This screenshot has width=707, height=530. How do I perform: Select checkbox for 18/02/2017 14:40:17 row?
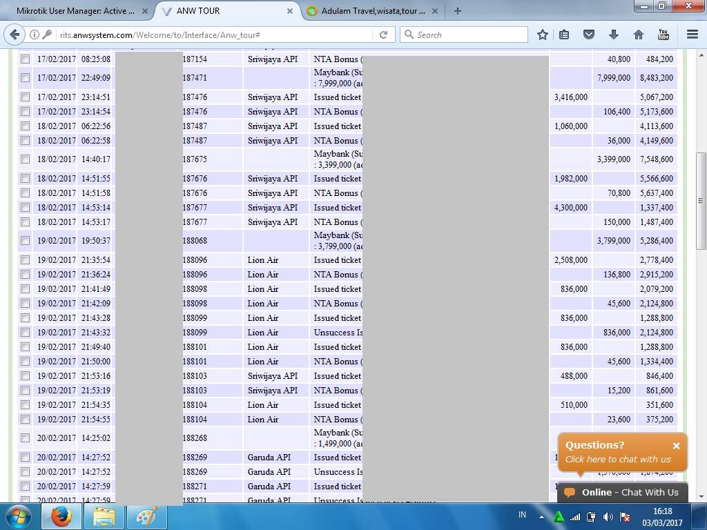point(26,159)
